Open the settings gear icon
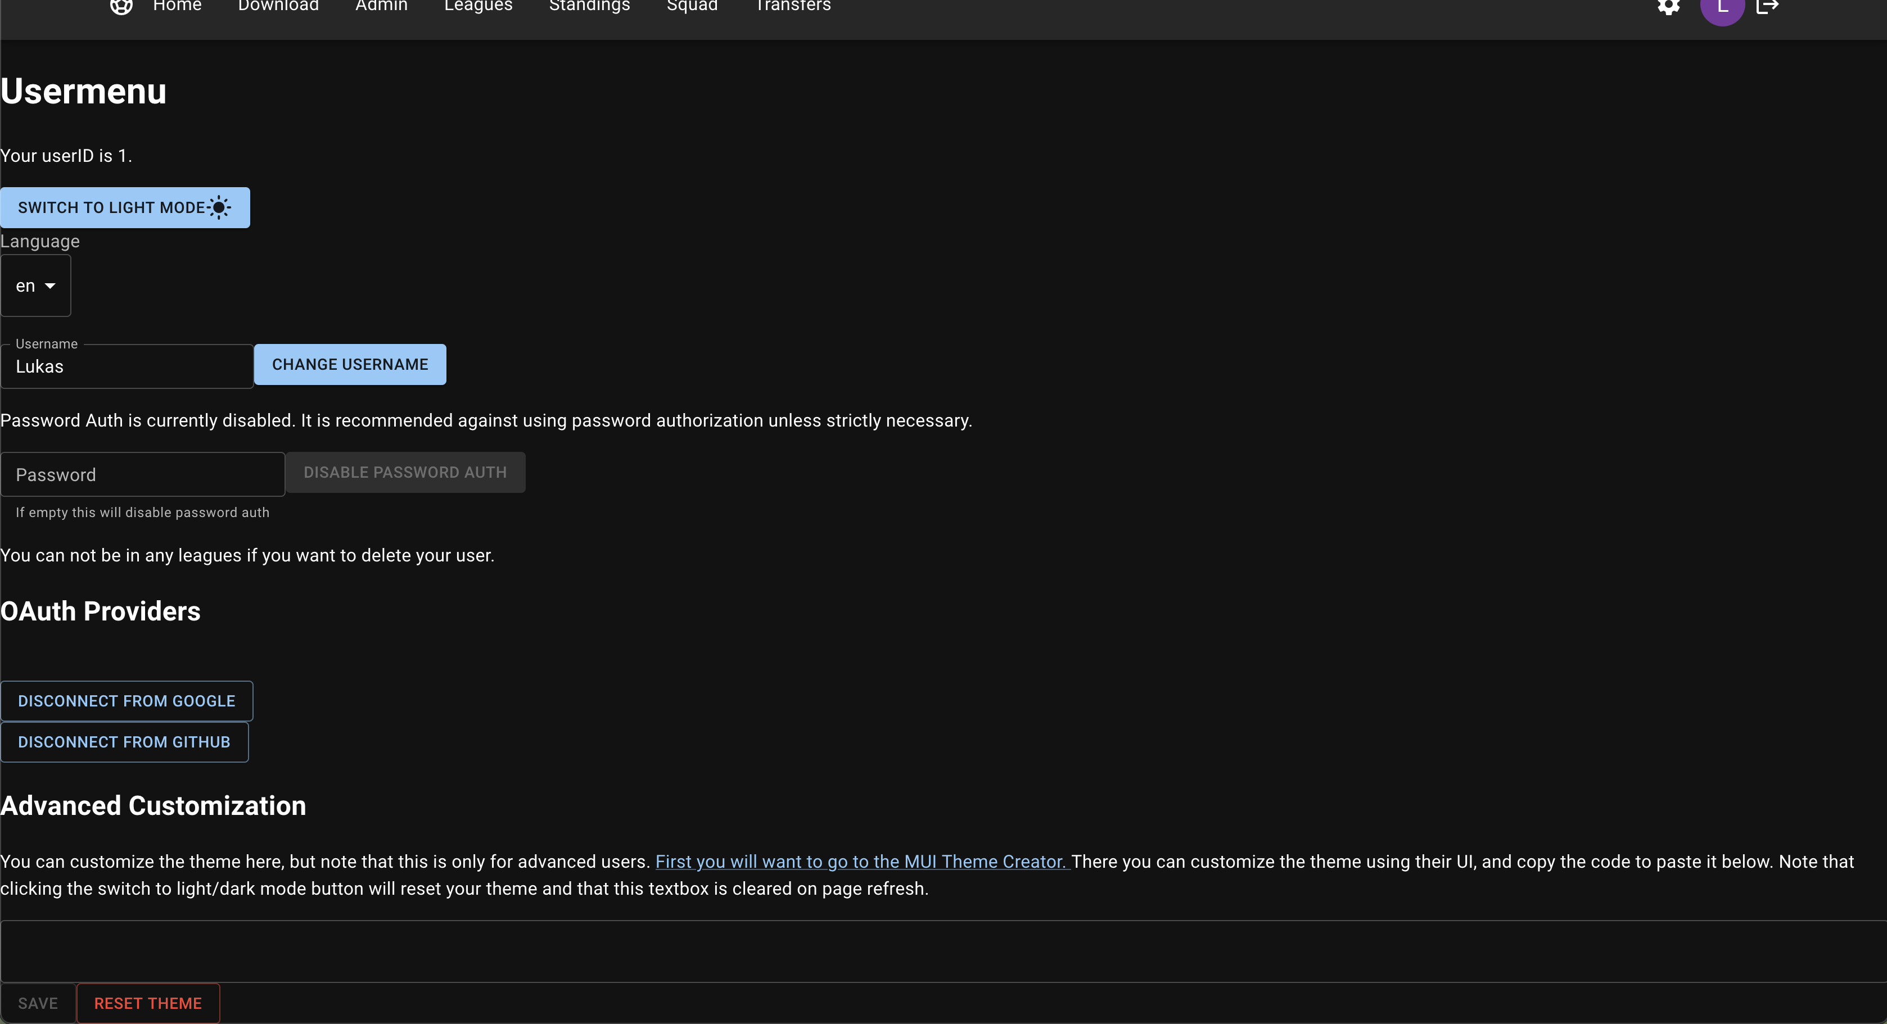1887x1024 pixels. tap(1669, 7)
